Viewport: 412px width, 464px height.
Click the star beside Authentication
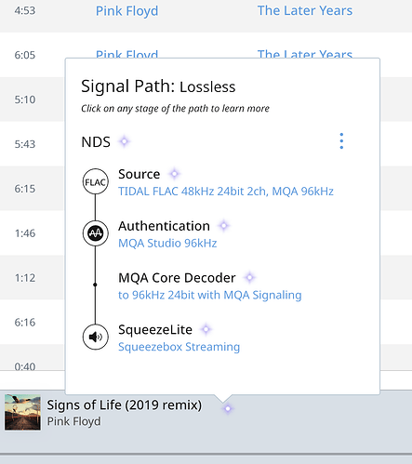coord(224,226)
